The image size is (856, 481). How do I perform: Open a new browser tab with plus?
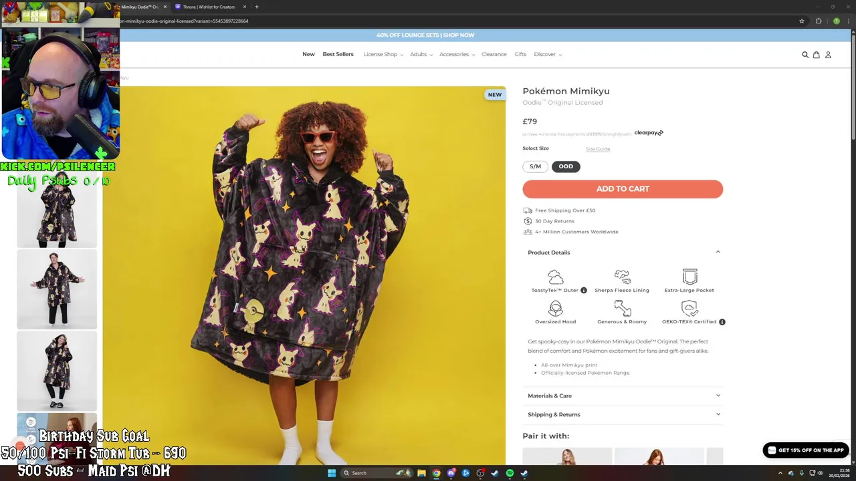coord(256,7)
